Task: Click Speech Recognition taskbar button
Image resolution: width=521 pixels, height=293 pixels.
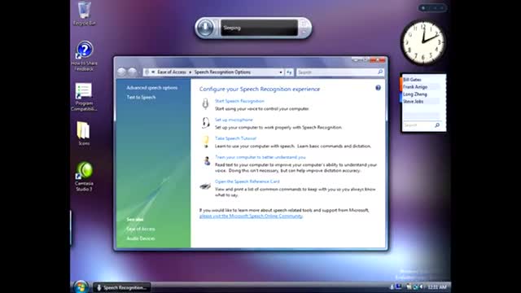Action: 121,287
